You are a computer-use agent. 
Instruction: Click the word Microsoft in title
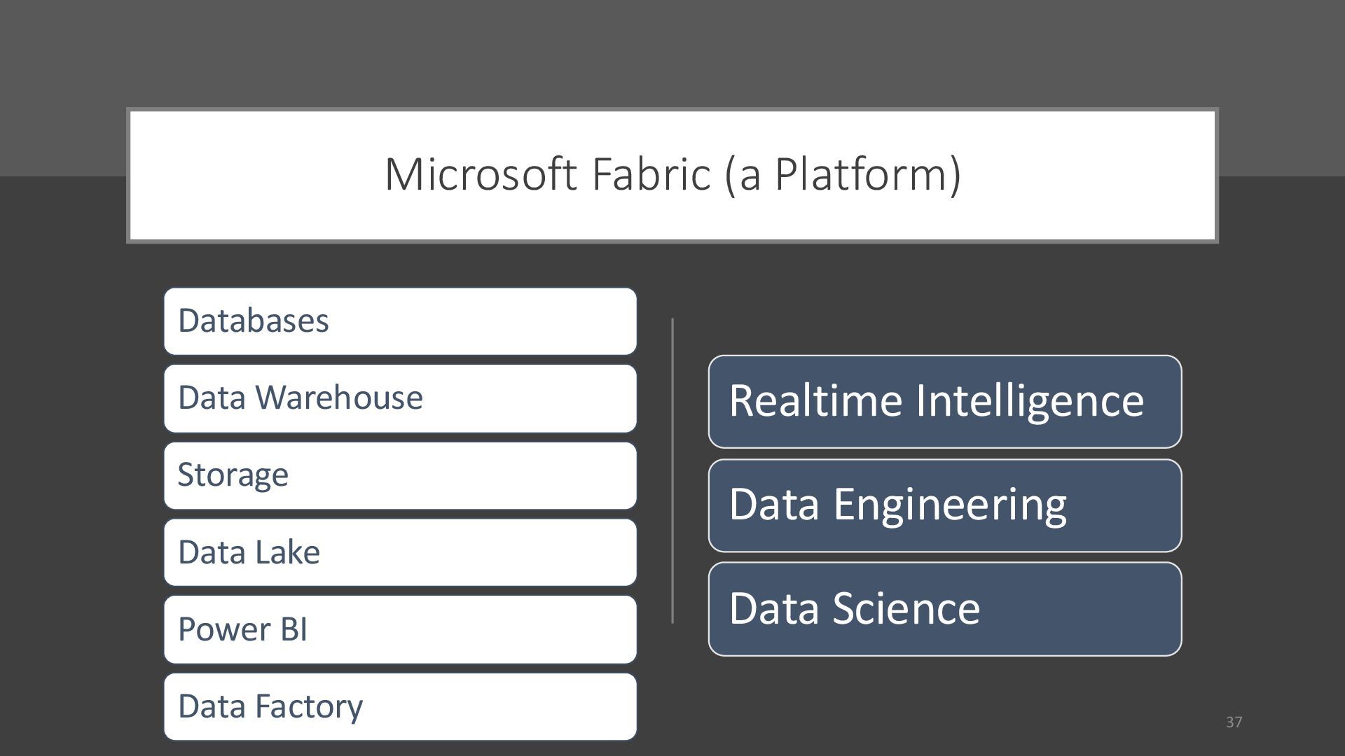click(483, 174)
